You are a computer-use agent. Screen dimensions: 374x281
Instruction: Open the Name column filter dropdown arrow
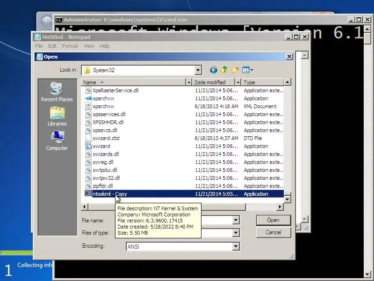coord(189,82)
